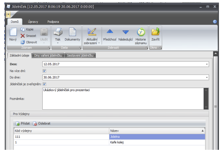
Task: Uncheck Jídelníček je zveřejněn checkbox
Action: pyautogui.click(x=44, y=84)
